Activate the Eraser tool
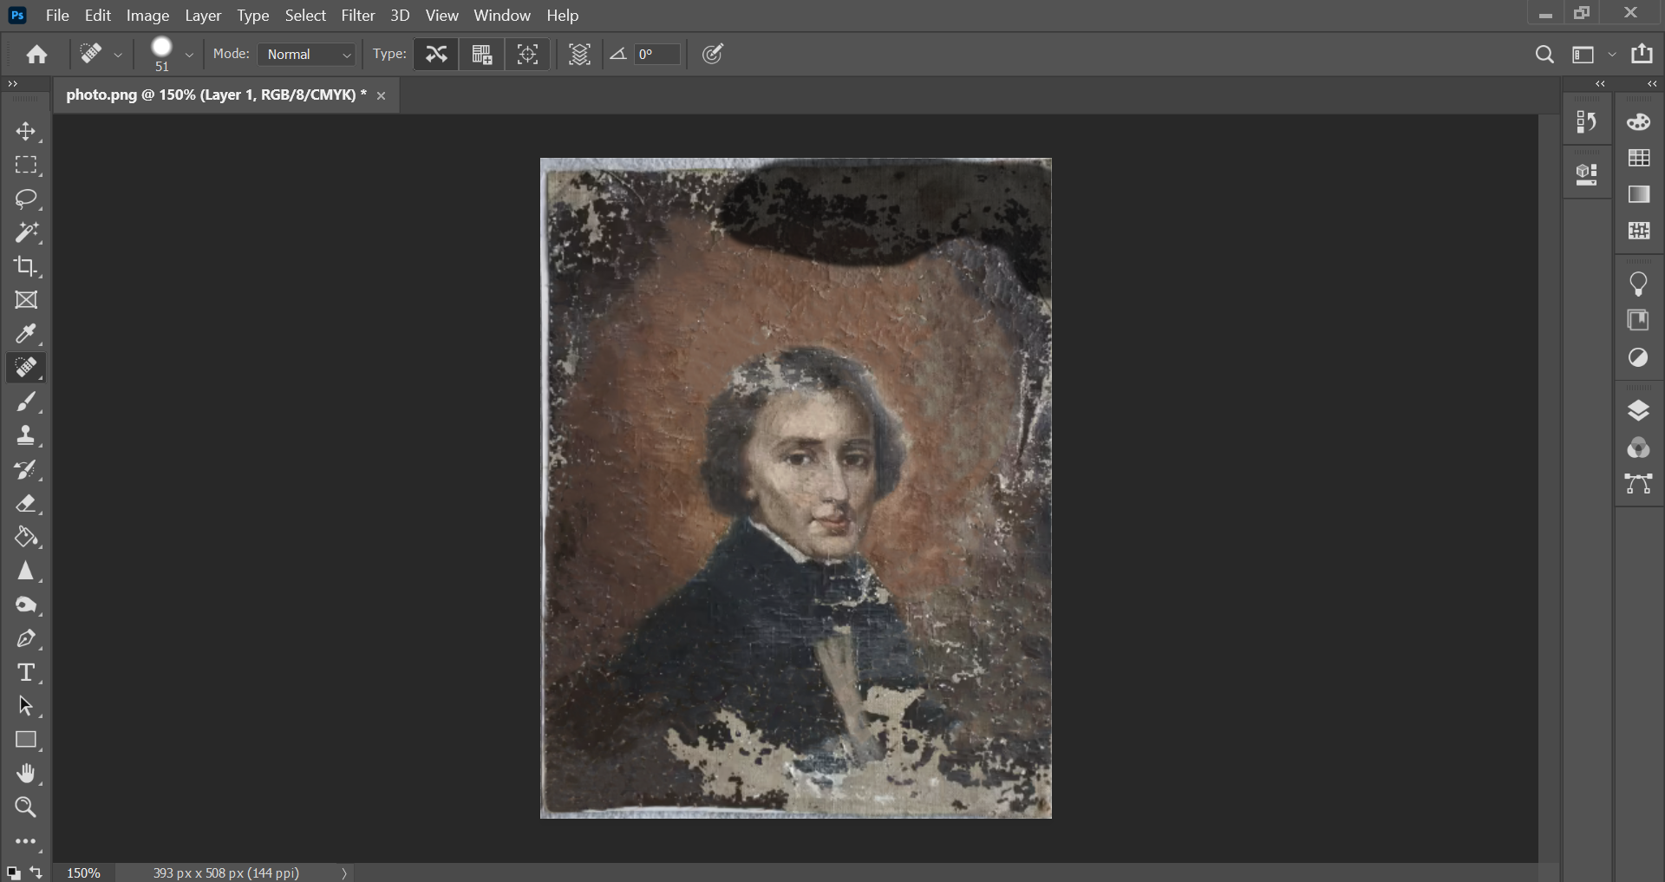The width and height of the screenshot is (1665, 882). (x=26, y=504)
